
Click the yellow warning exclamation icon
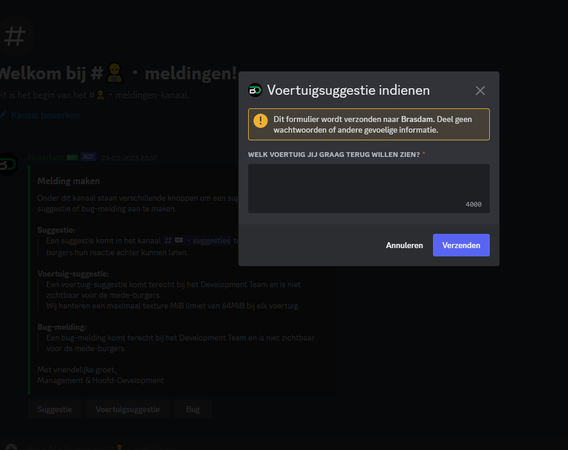click(261, 121)
